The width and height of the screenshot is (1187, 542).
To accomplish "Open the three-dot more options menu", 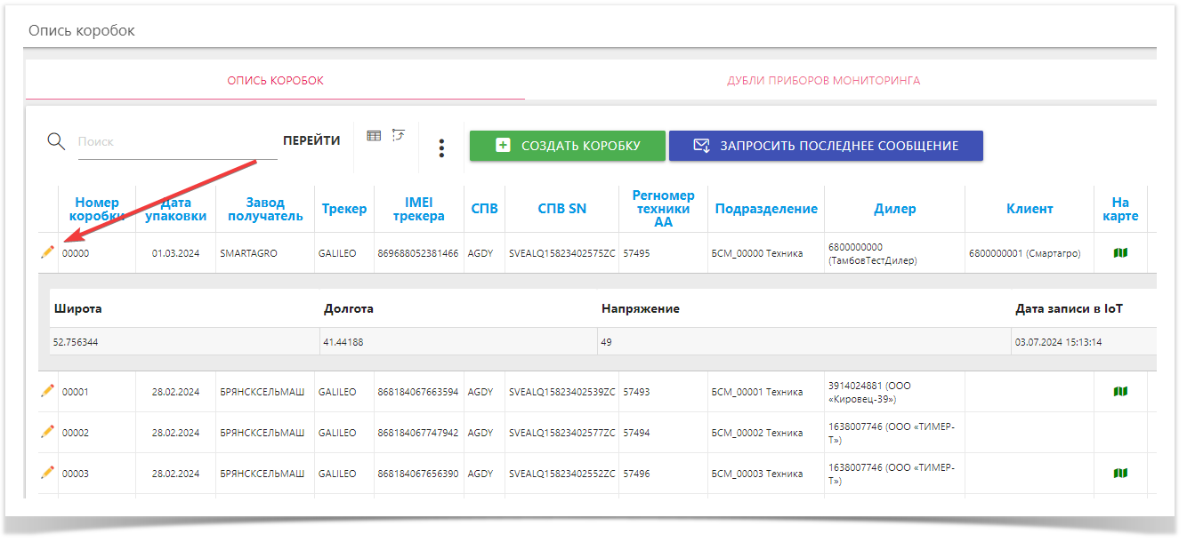I will click(x=441, y=148).
